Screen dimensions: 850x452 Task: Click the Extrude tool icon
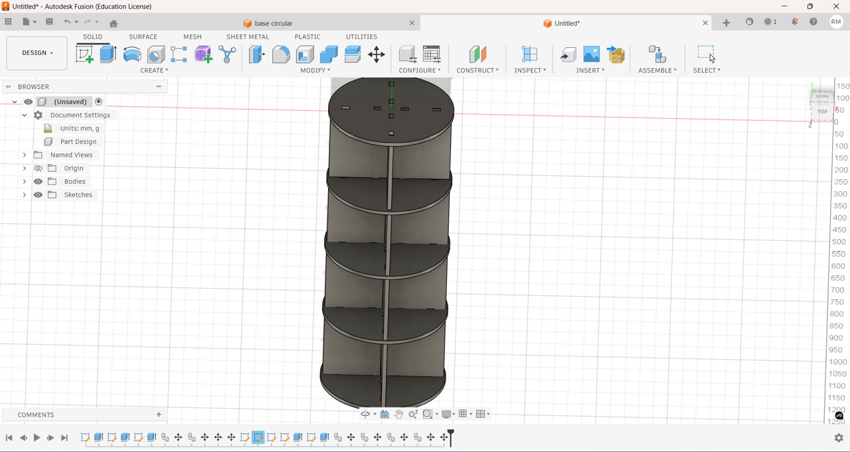coord(108,54)
